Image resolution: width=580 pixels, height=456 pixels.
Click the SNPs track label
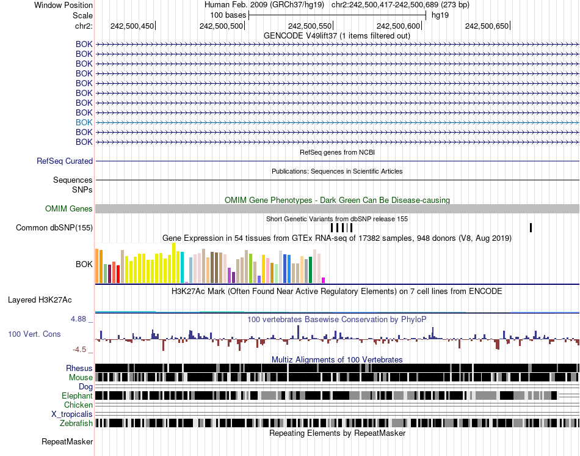tap(82, 189)
